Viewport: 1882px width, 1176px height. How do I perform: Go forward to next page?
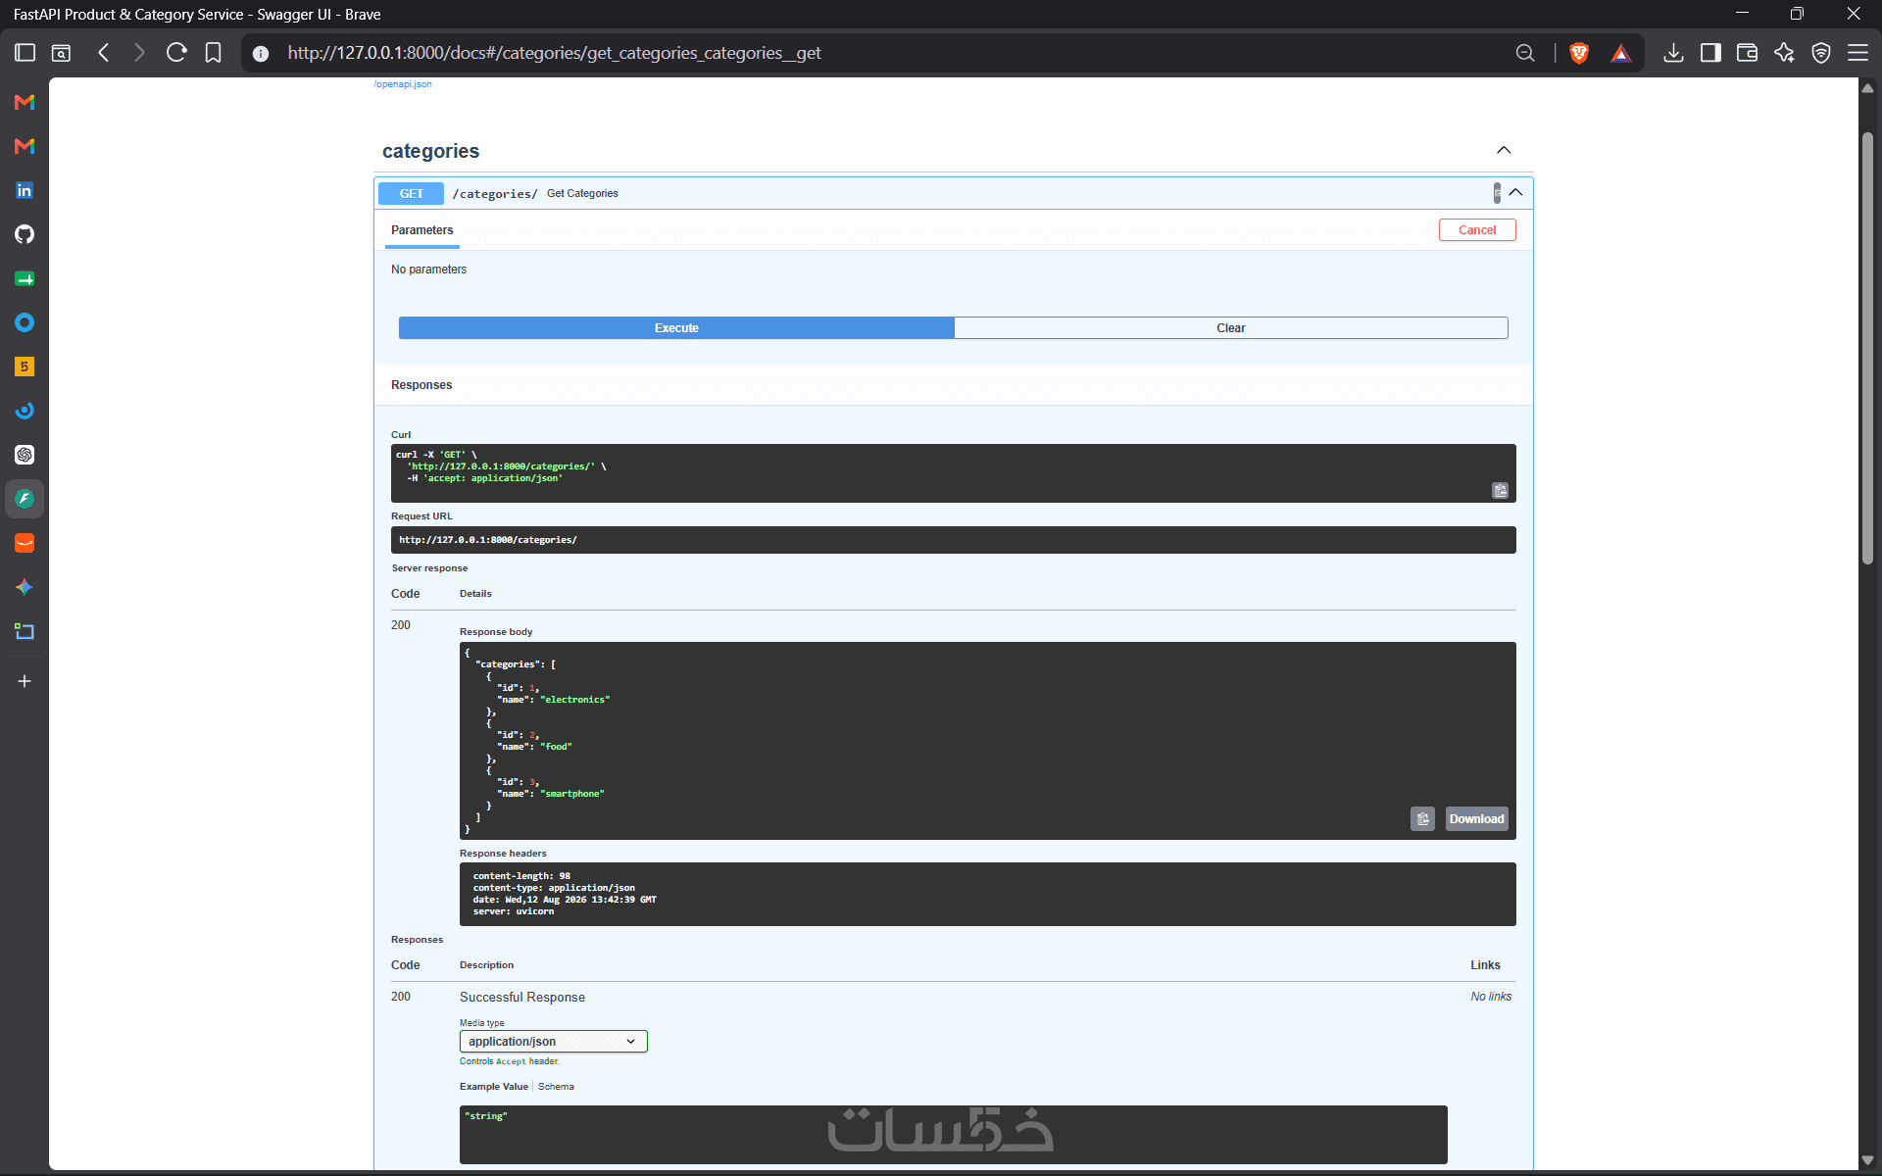point(139,53)
